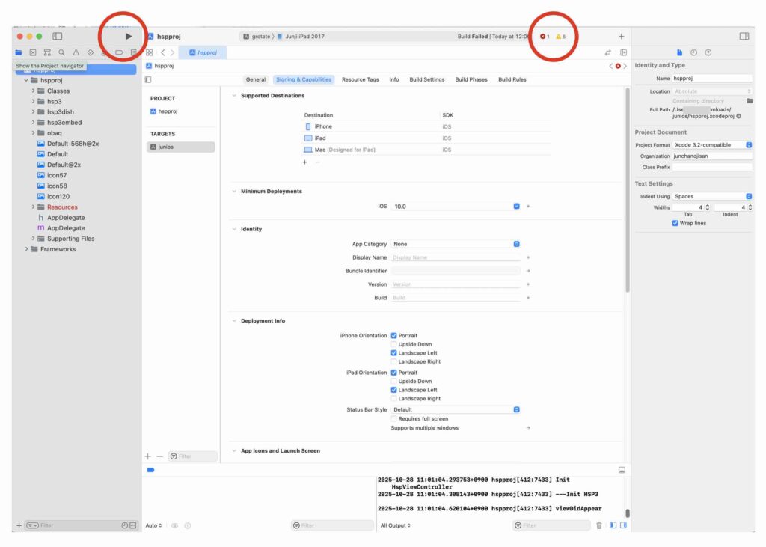Toggle the Wrap lines checkbox

tap(675, 223)
